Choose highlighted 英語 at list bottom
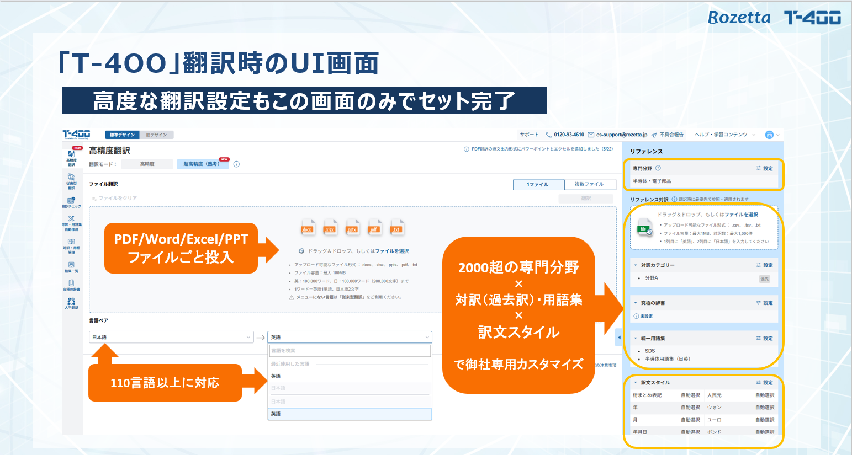This screenshot has height=455, width=852. (x=350, y=414)
